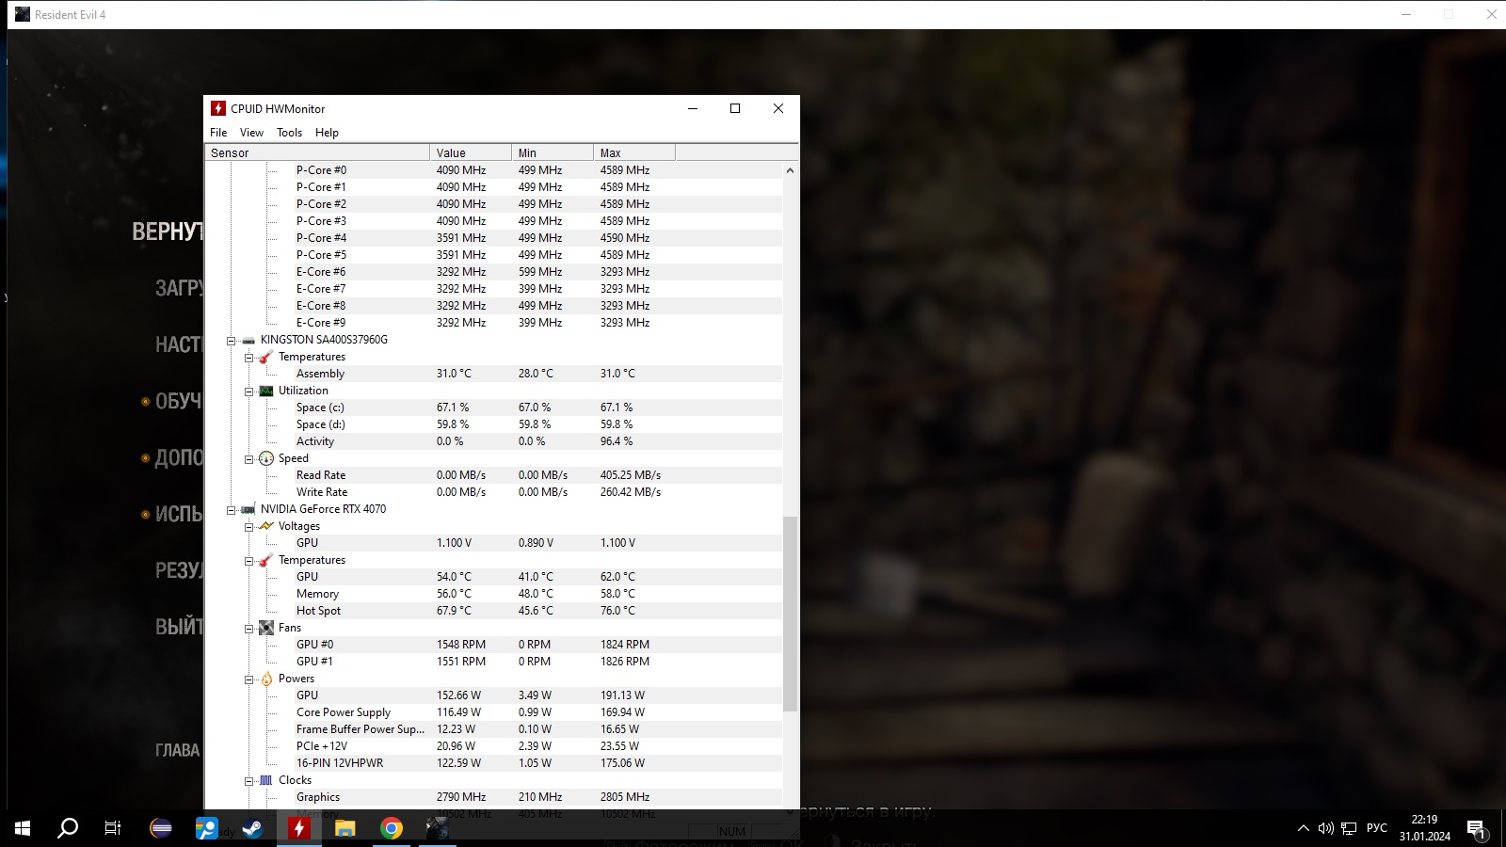1506x847 pixels.
Task: Click the Max column header
Action: pos(634,152)
